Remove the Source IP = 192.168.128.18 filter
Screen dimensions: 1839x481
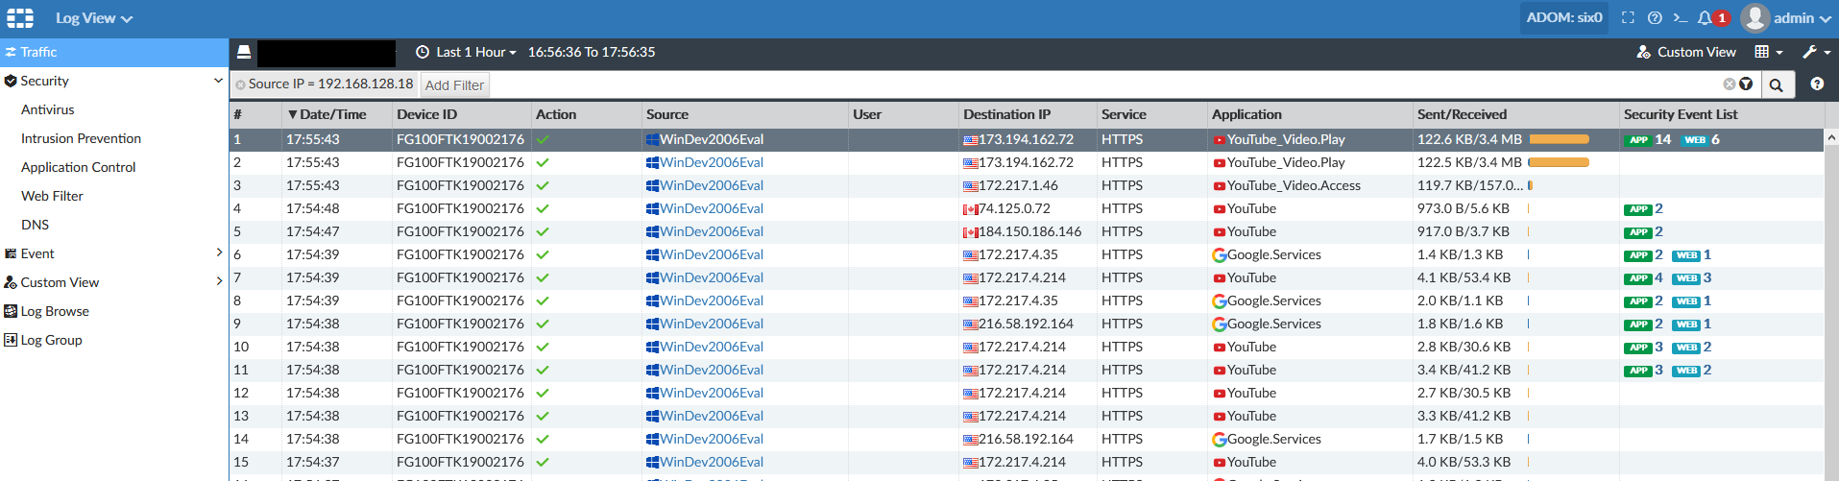pos(240,84)
